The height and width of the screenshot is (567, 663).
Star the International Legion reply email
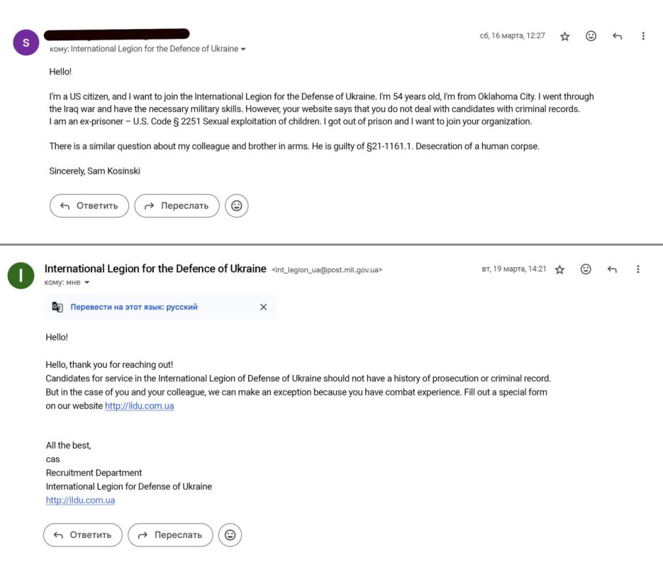[x=559, y=269]
